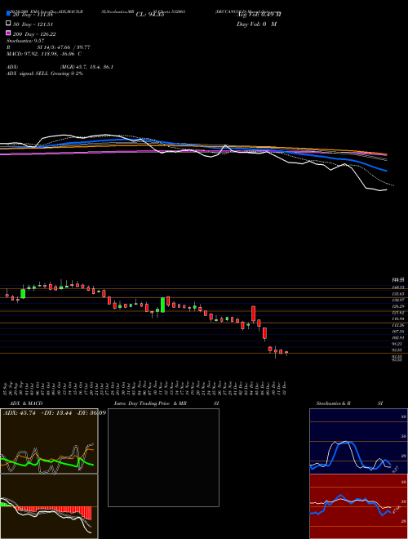Select the '50 Day = 121.51' label
408x539 pixels.
click(x=33, y=24)
